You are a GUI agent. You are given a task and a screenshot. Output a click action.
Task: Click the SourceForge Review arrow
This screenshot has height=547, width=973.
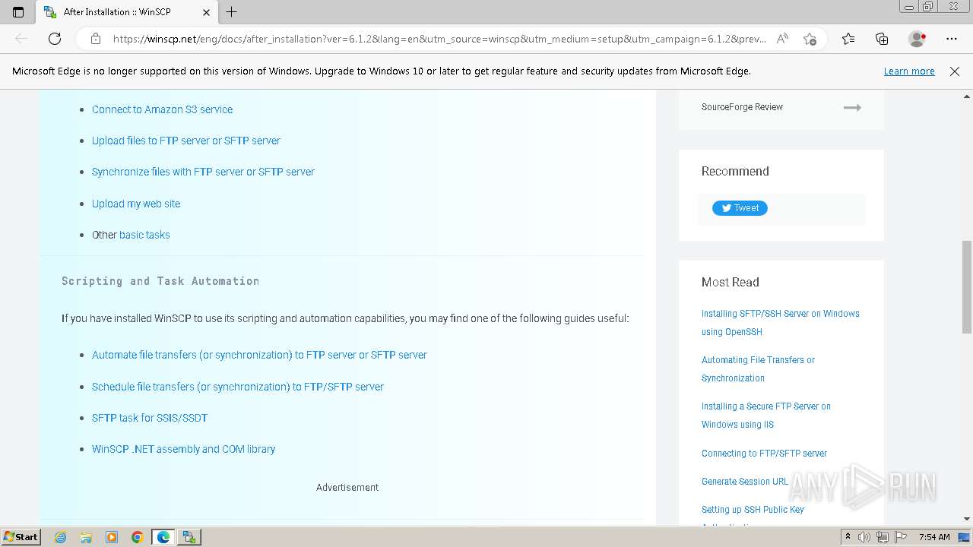tap(852, 108)
